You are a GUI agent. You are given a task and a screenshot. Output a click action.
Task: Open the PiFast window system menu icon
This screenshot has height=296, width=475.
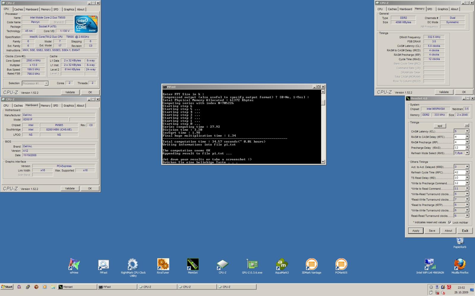tap(164, 87)
